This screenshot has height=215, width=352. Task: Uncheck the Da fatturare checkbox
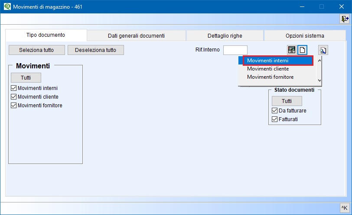(x=274, y=110)
